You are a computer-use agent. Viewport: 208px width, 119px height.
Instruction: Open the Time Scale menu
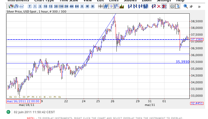(68, 1)
